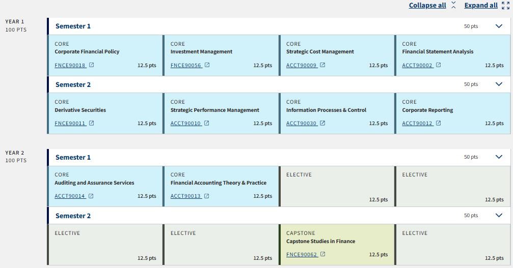Click external-link icon beside ACCT90010
513x268 pixels.
pyautogui.click(x=207, y=123)
